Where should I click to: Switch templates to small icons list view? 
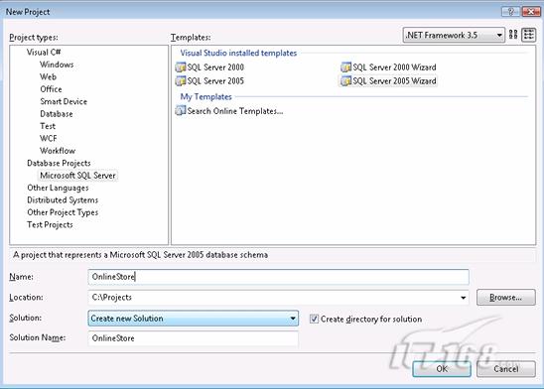[529, 35]
